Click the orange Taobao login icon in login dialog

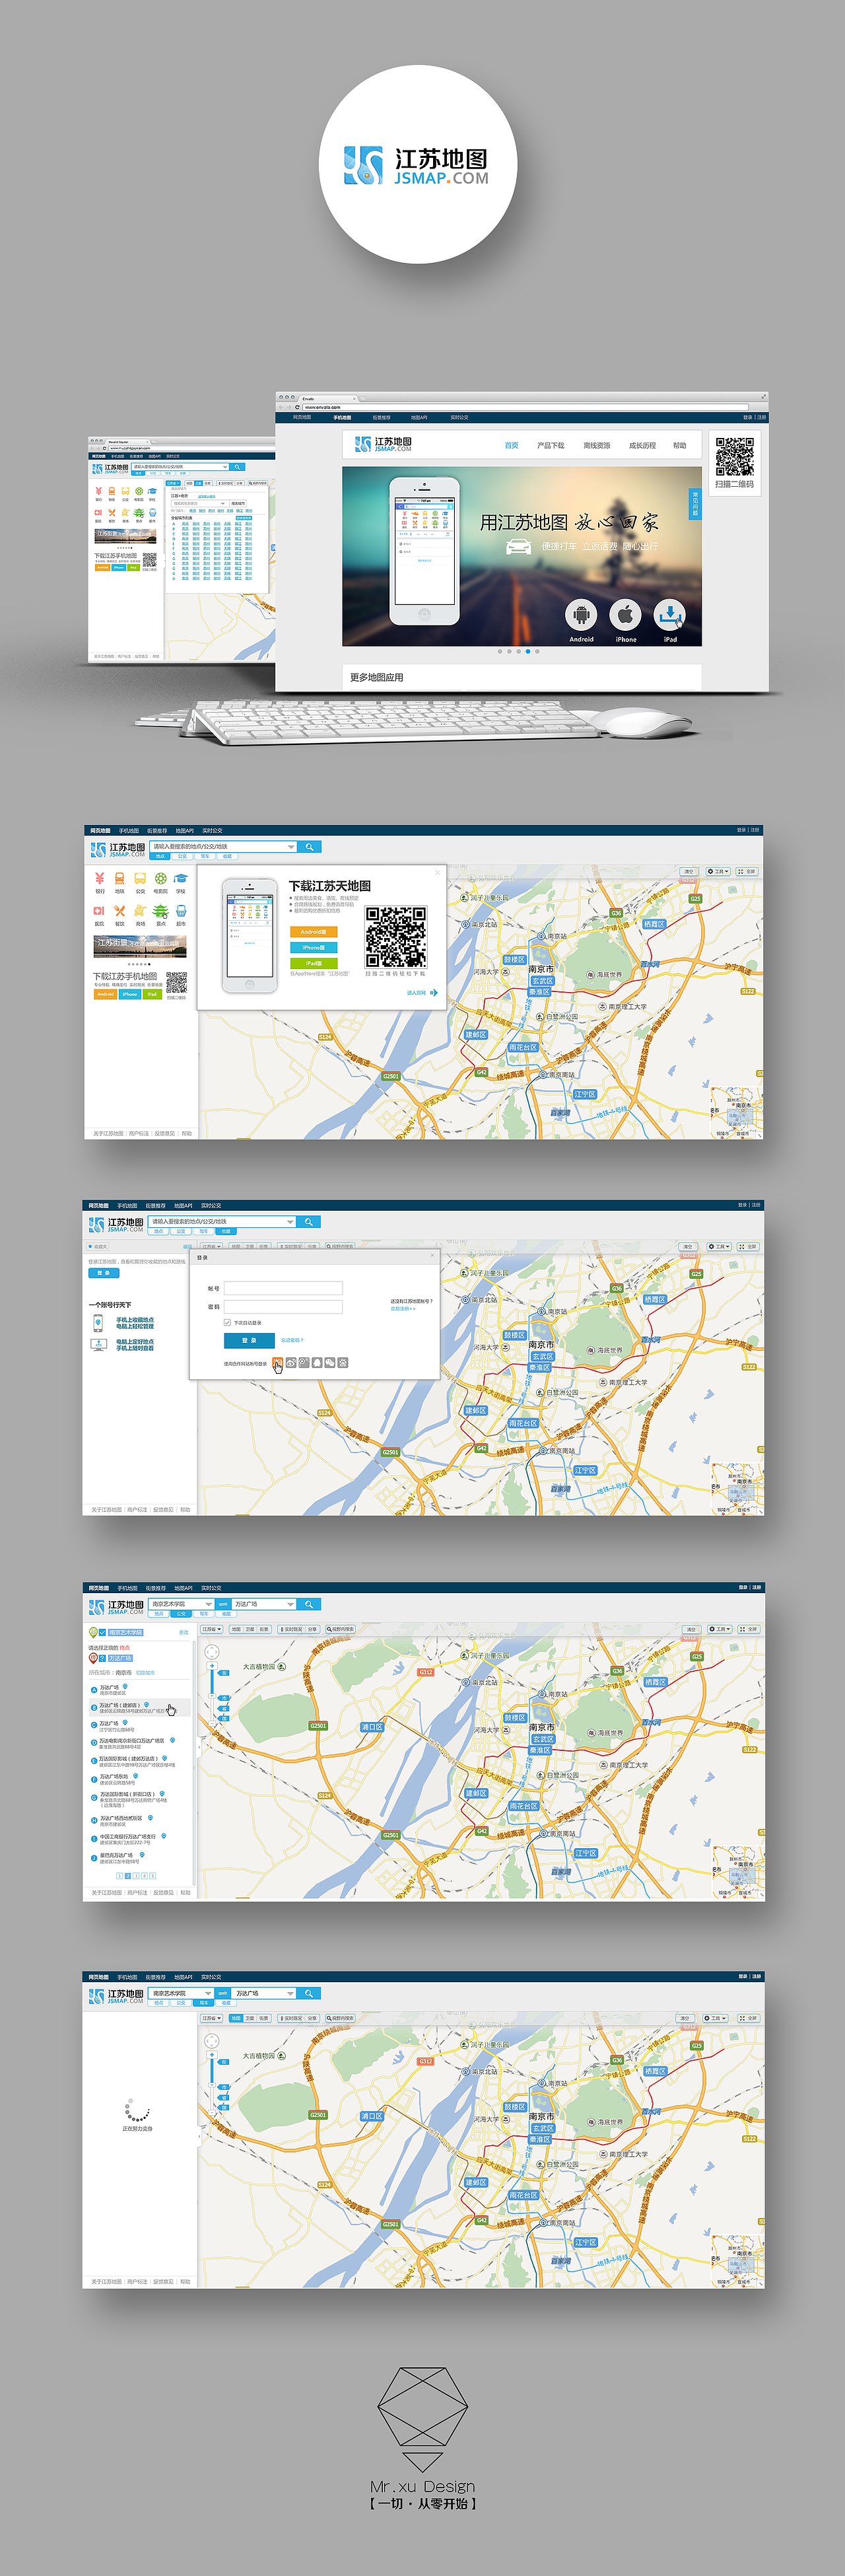(278, 1362)
